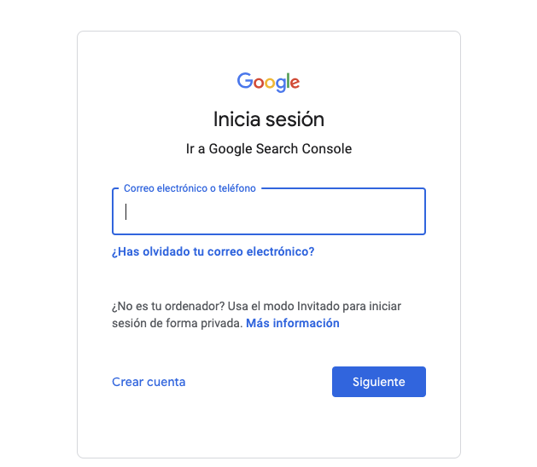Image resolution: width=537 pixels, height=467 pixels.
Task: Select 'Crear cuenta' to create account
Action: [x=149, y=382]
